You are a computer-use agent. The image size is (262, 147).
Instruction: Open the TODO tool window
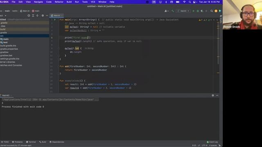[x=5, y=142]
